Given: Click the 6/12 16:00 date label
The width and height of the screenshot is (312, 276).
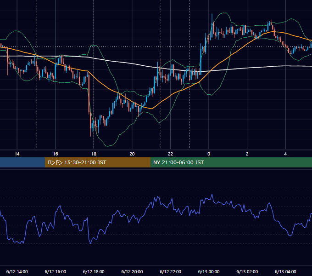Looking at the screenshot, I should coord(56,271).
